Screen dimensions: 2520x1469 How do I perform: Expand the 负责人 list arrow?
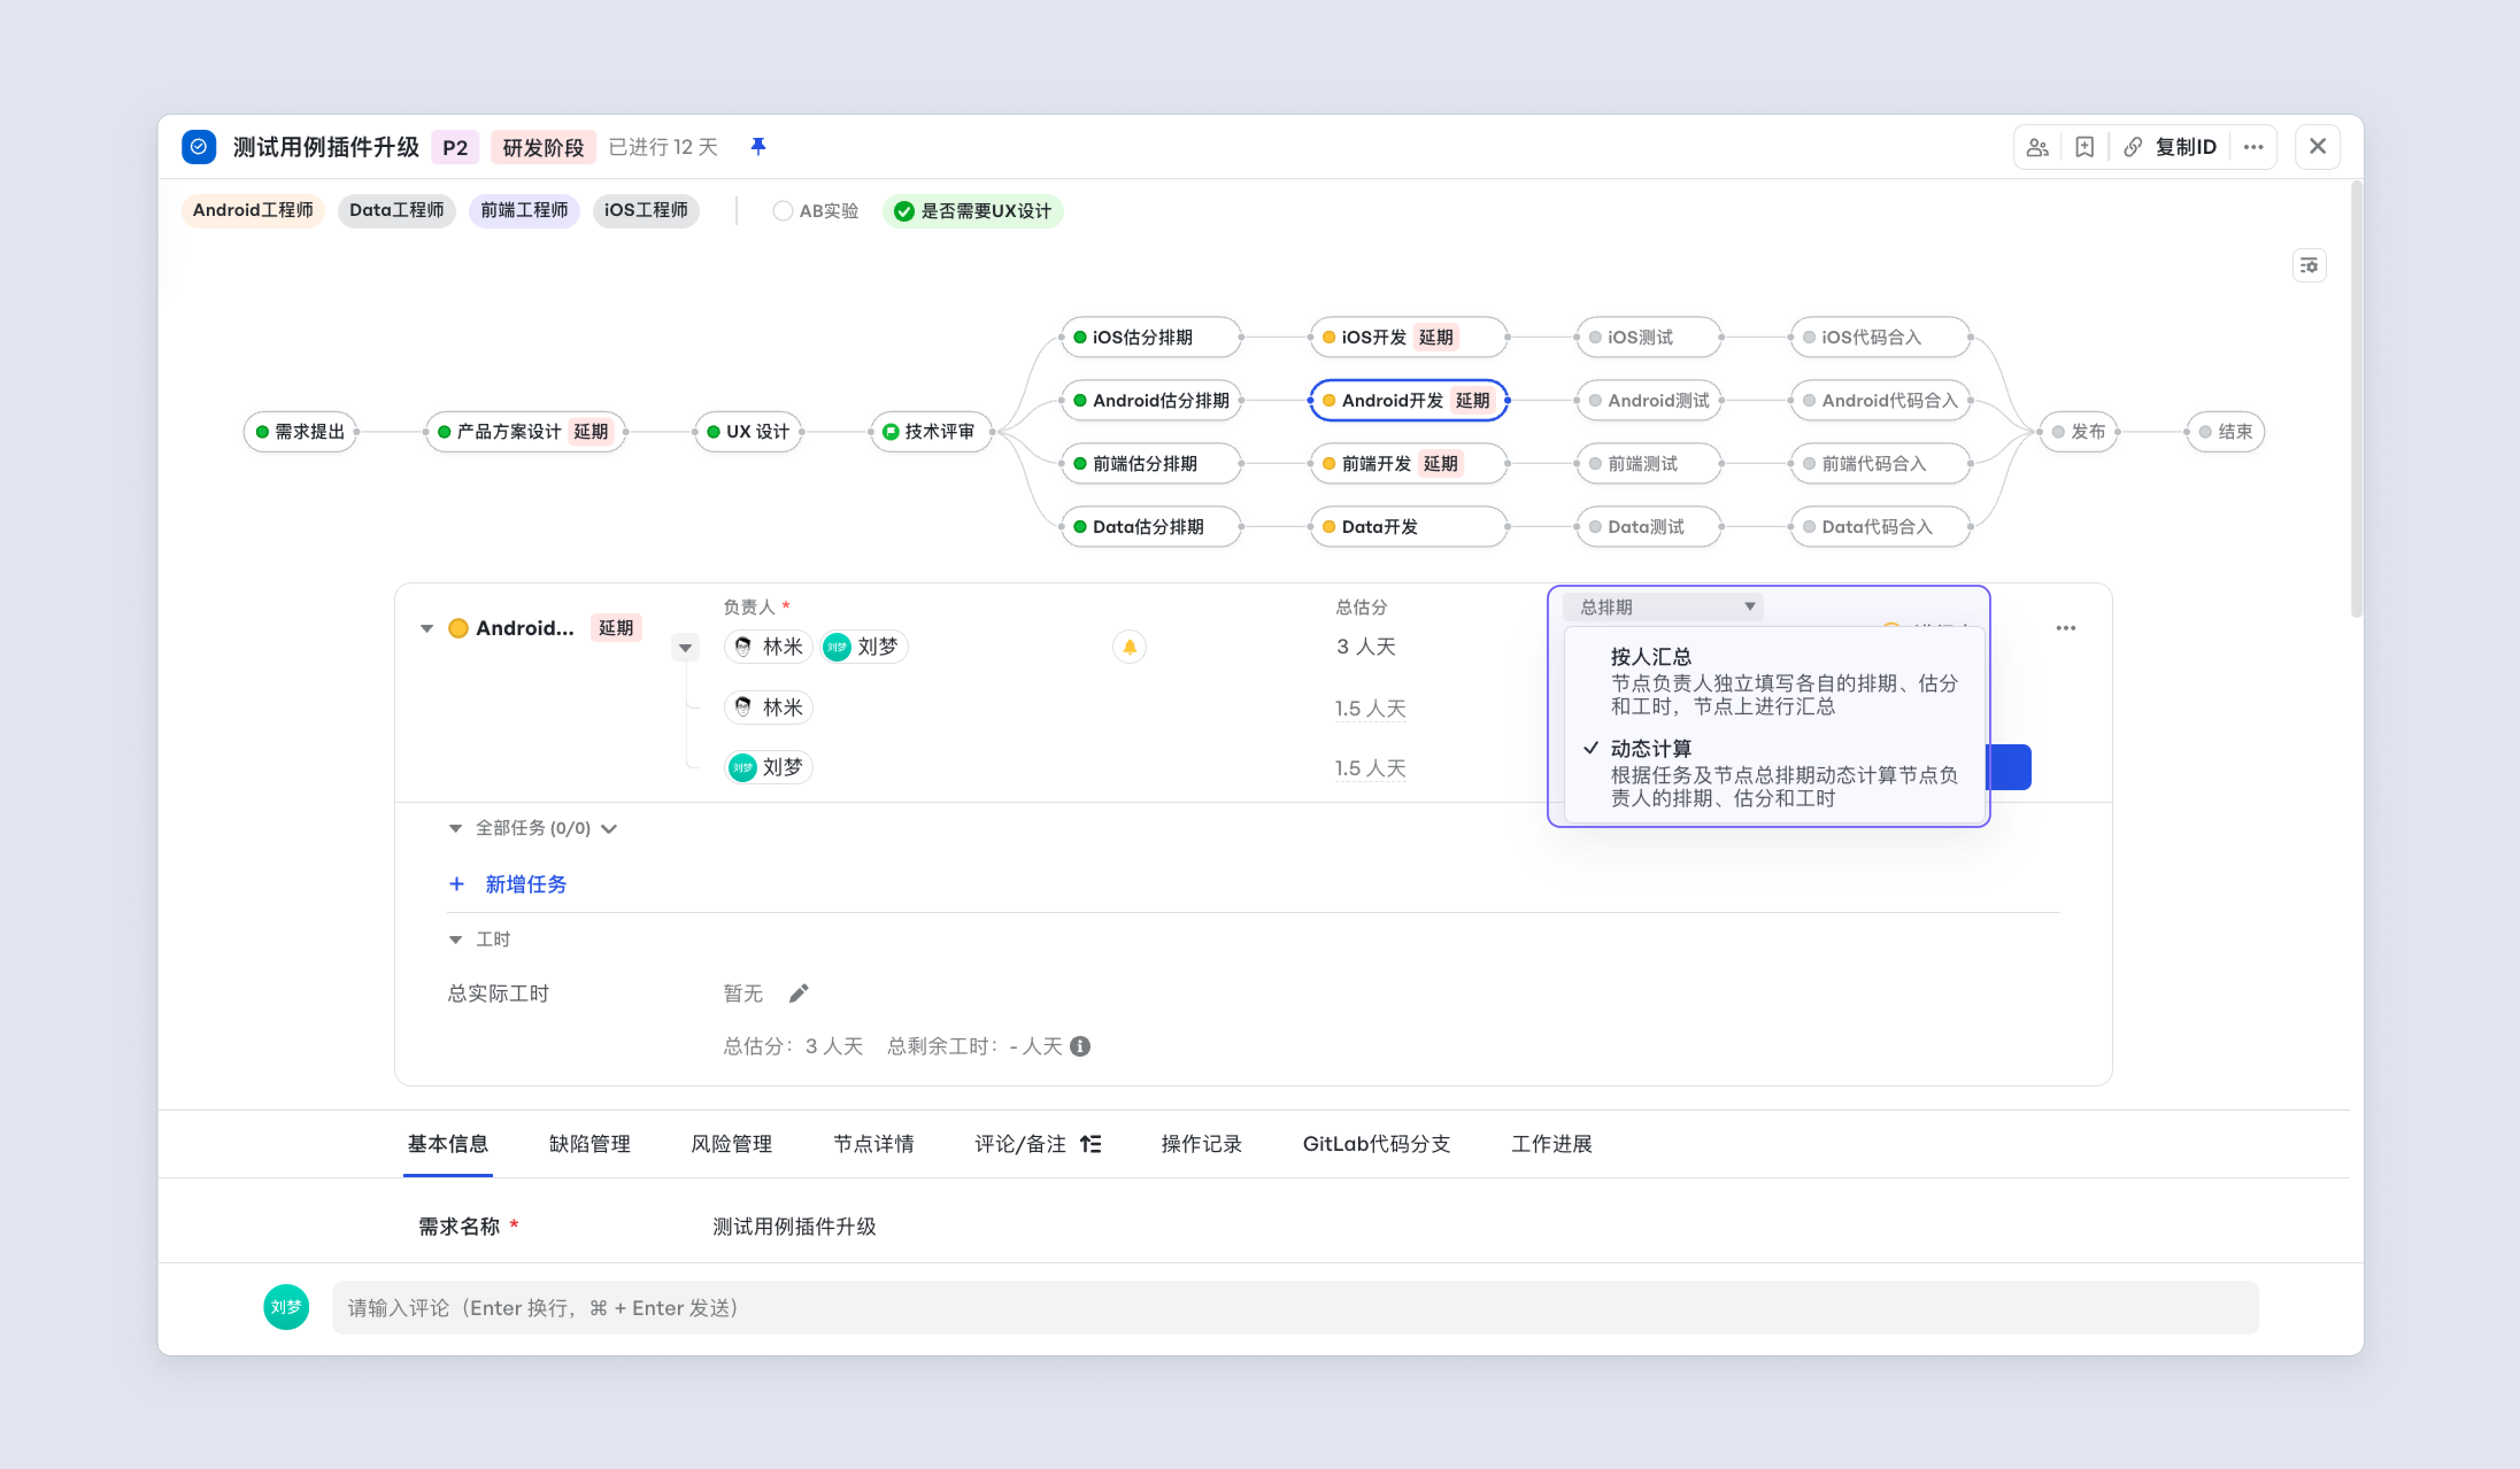point(685,648)
